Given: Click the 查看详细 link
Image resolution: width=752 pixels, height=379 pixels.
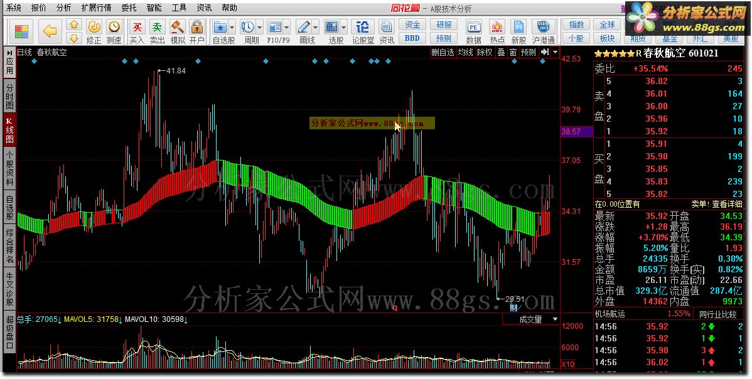Looking at the screenshot, I should (x=727, y=204).
